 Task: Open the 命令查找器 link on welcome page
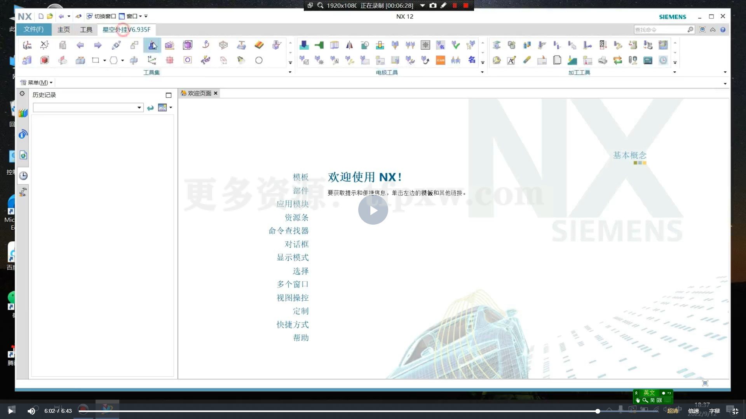coord(288,230)
